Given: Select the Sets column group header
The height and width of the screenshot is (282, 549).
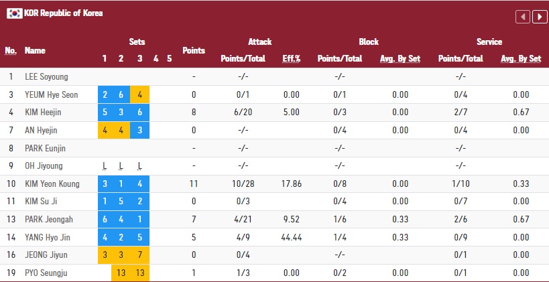Looking at the screenshot, I should coord(137,42).
